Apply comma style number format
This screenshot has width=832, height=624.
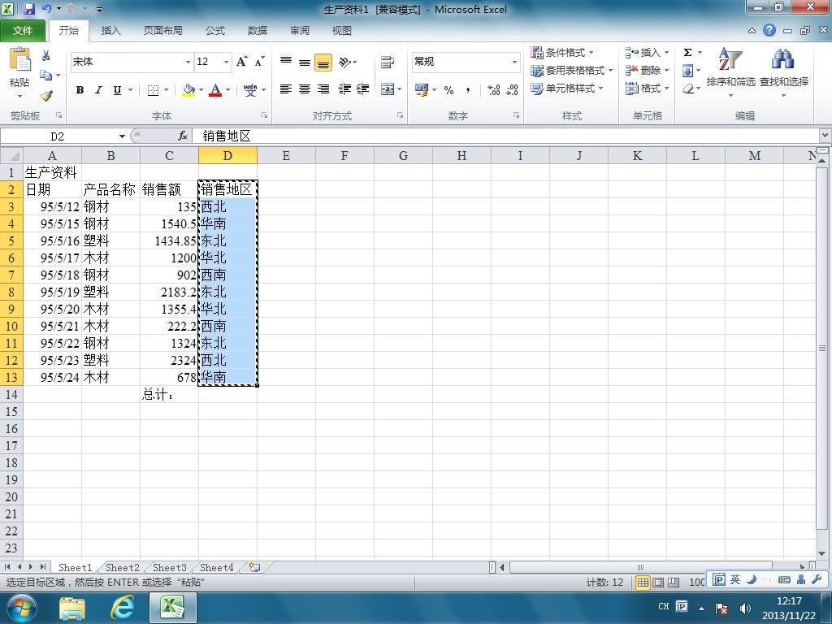click(x=467, y=89)
